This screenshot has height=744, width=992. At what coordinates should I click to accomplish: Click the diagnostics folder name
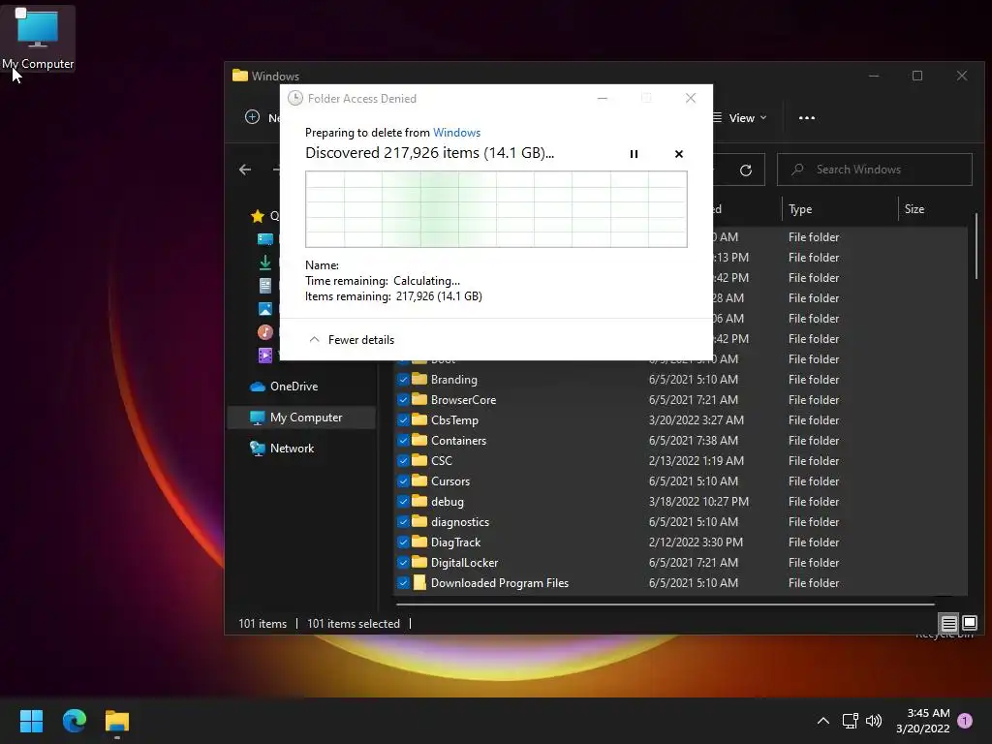[460, 522]
